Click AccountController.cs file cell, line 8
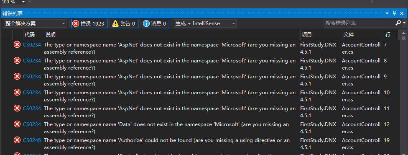Image resolution: width=408 pixels, height=155 pixels. pos(361,64)
